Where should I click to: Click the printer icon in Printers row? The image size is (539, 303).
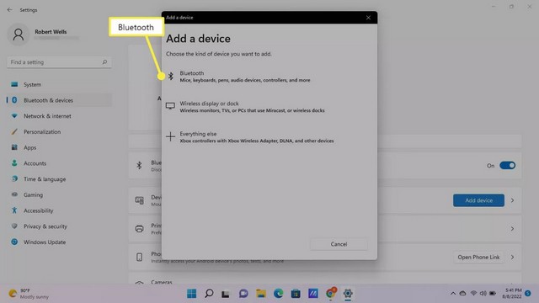pos(139,229)
